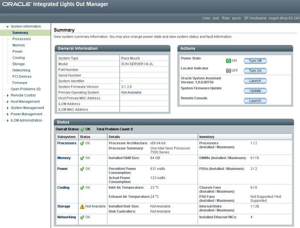The width and height of the screenshot is (300, 228).
Task: Open the Cooling subsystem link
Action: [63, 188]
